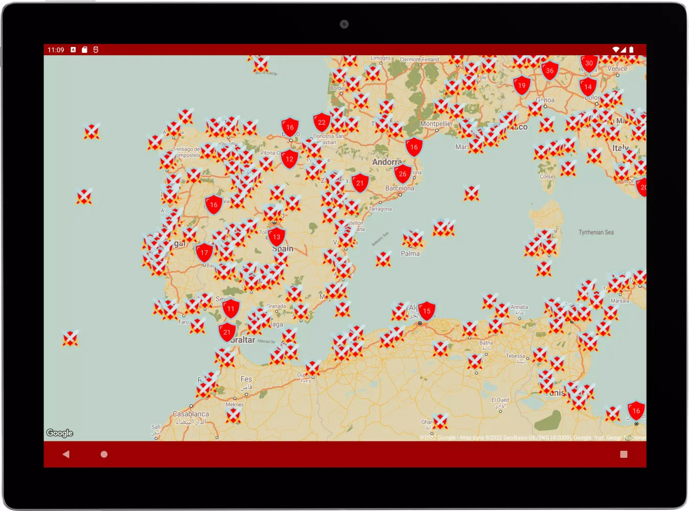689x511 pixels.
Task: Open the cluster marker numbered 36
Action: [549, 71]
